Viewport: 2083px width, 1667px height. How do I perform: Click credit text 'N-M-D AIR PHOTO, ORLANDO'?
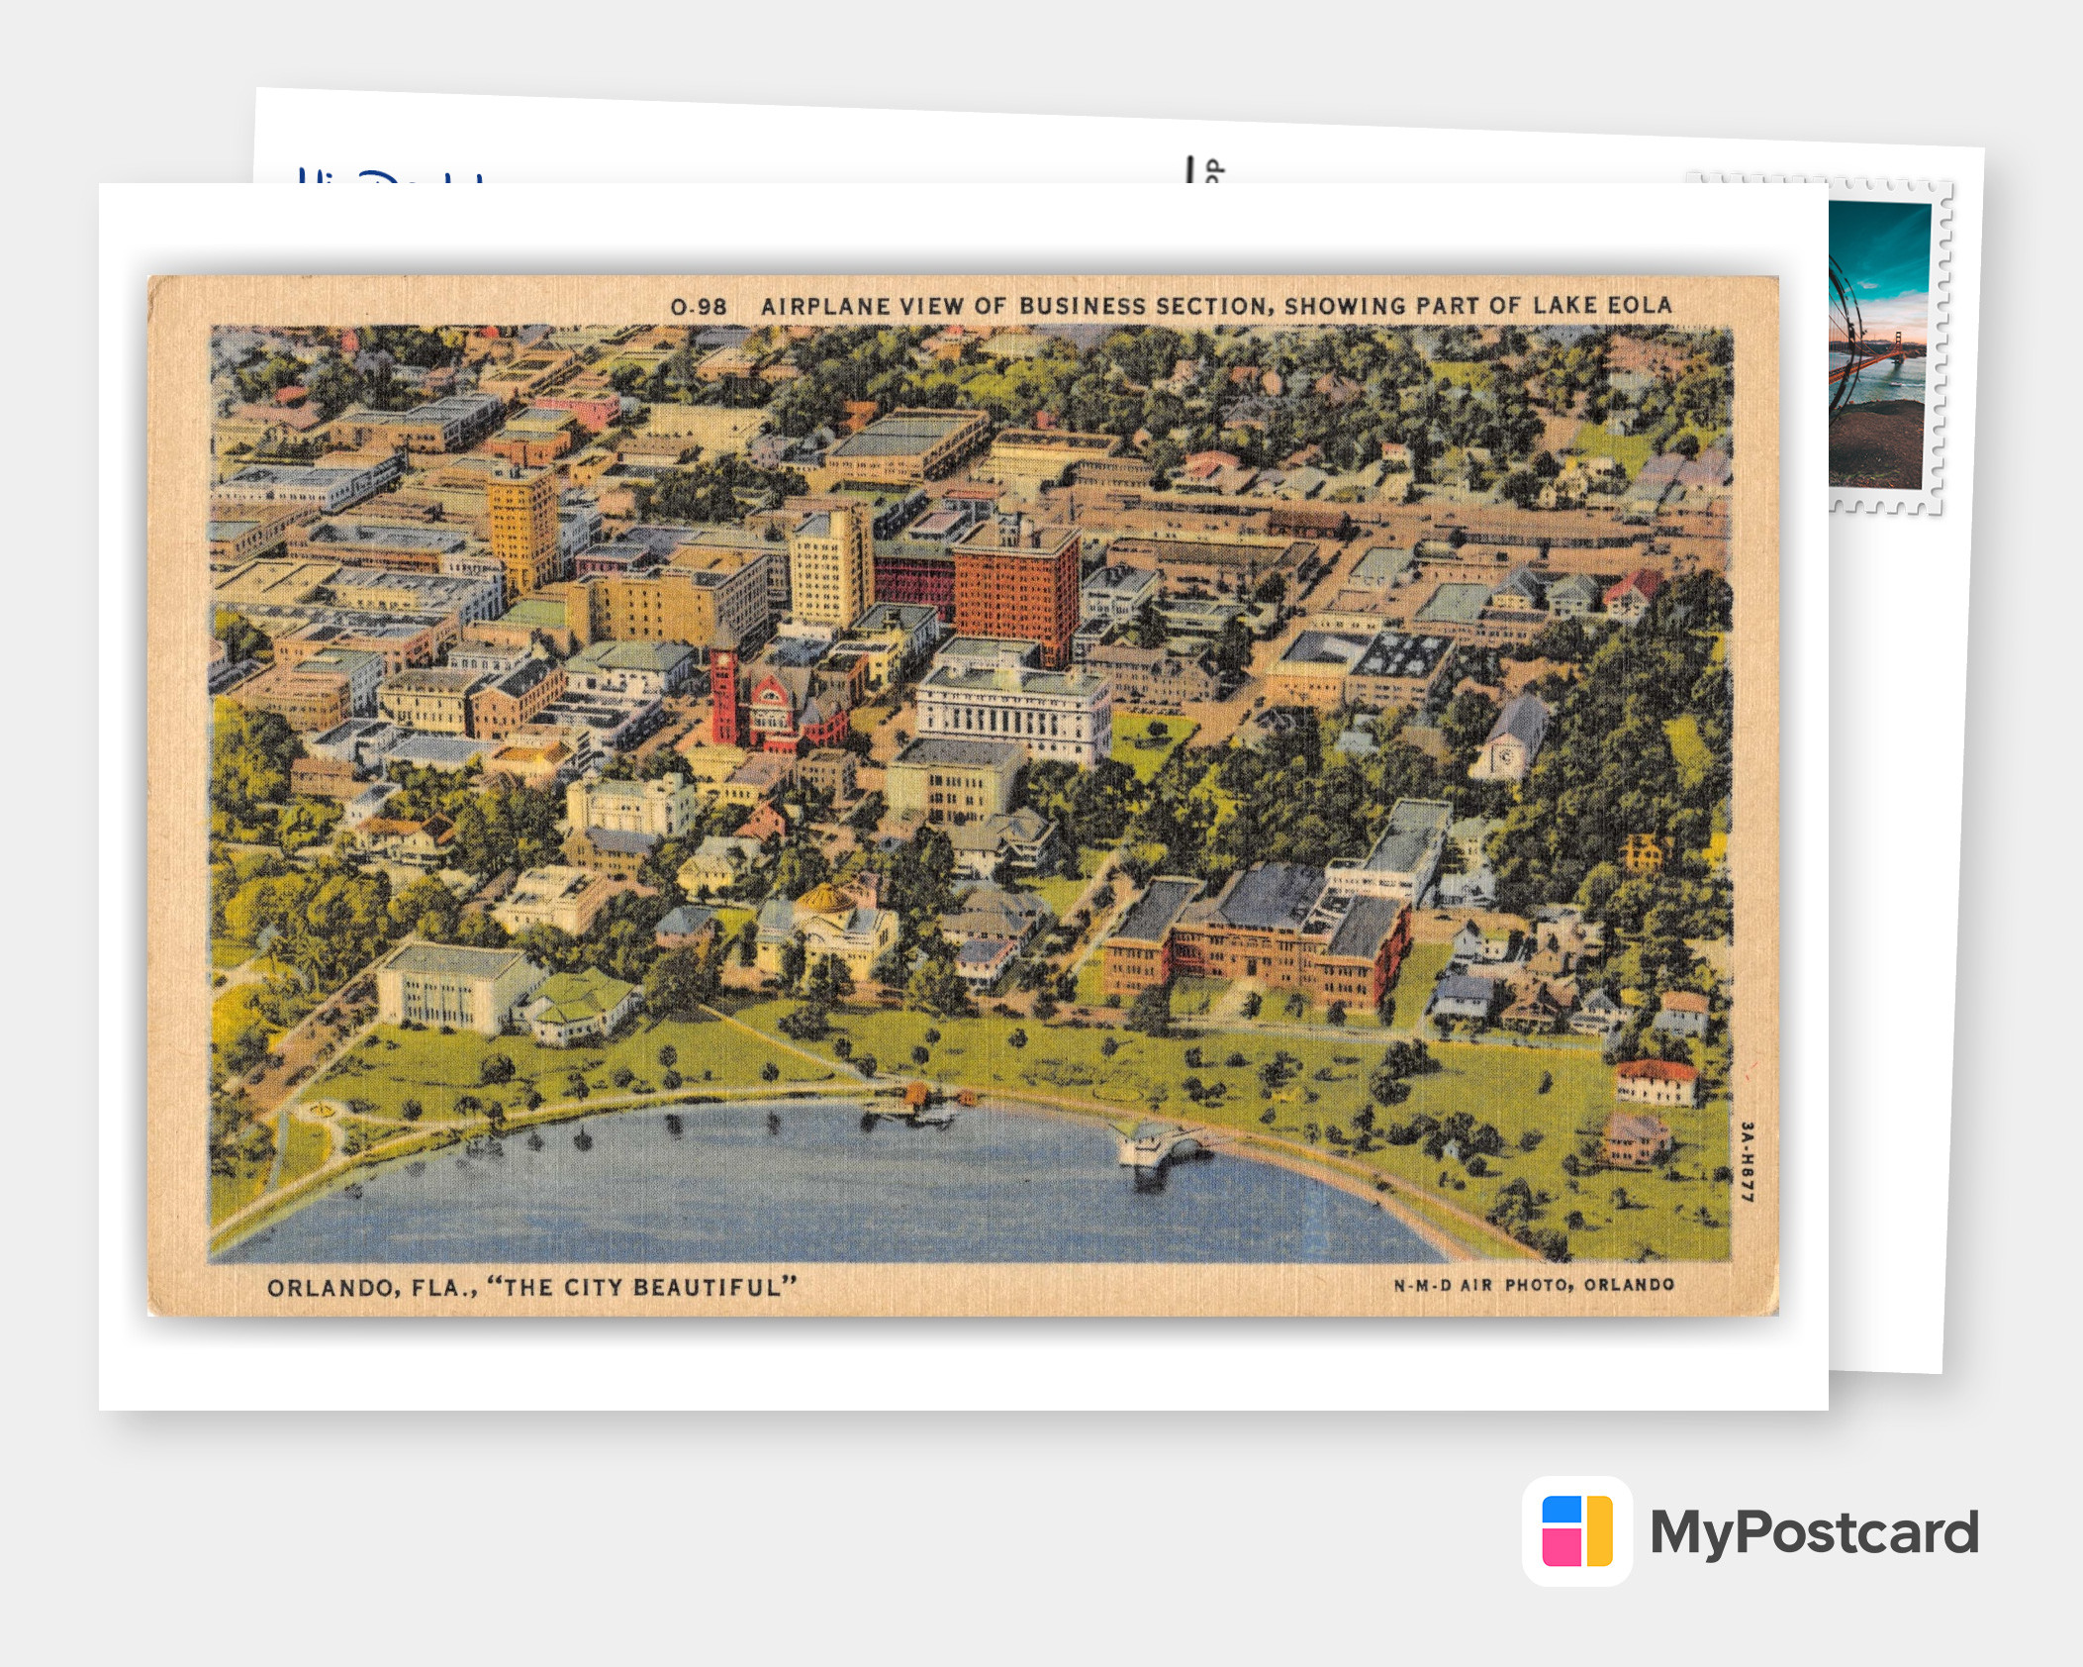click(x=1534, y=1285)
